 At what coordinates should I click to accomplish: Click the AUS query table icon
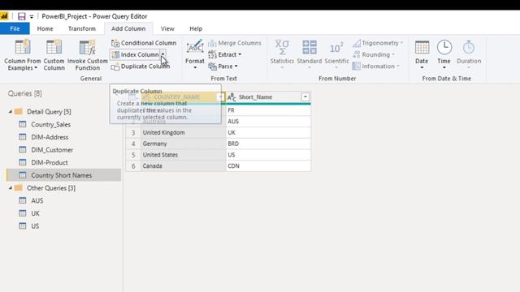(23, 200)
